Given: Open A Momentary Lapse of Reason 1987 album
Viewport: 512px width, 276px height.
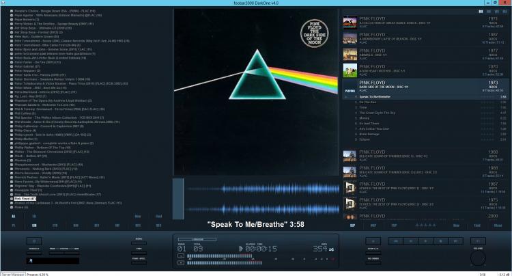Looking at the screenshot, I should pyautogui.click(x=350, y=38).
